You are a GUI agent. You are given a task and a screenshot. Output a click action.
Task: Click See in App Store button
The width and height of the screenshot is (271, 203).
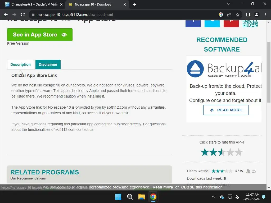(40, 35)
